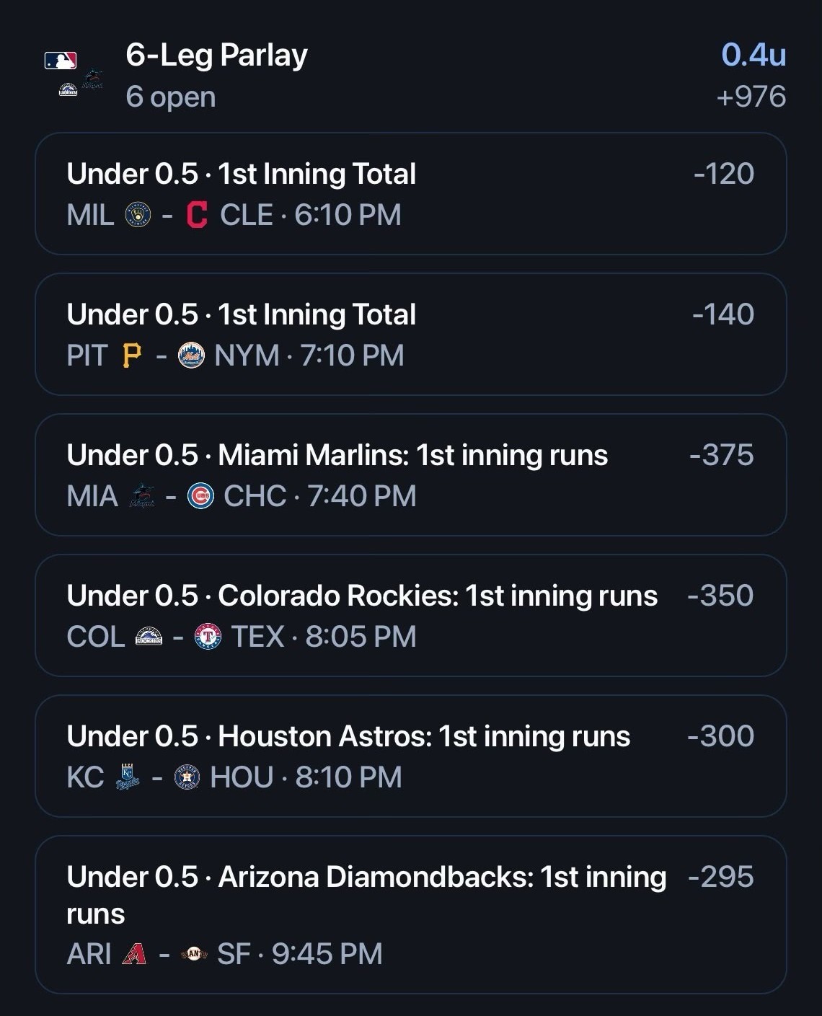Open the Arizona Diamondbacks 1st inning runs leg
Viewport: 822px width, 1016px height.
pos(411,914)
